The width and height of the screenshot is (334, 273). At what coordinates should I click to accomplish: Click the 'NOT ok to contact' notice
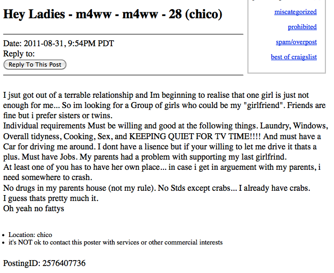(x=116, y=242)
